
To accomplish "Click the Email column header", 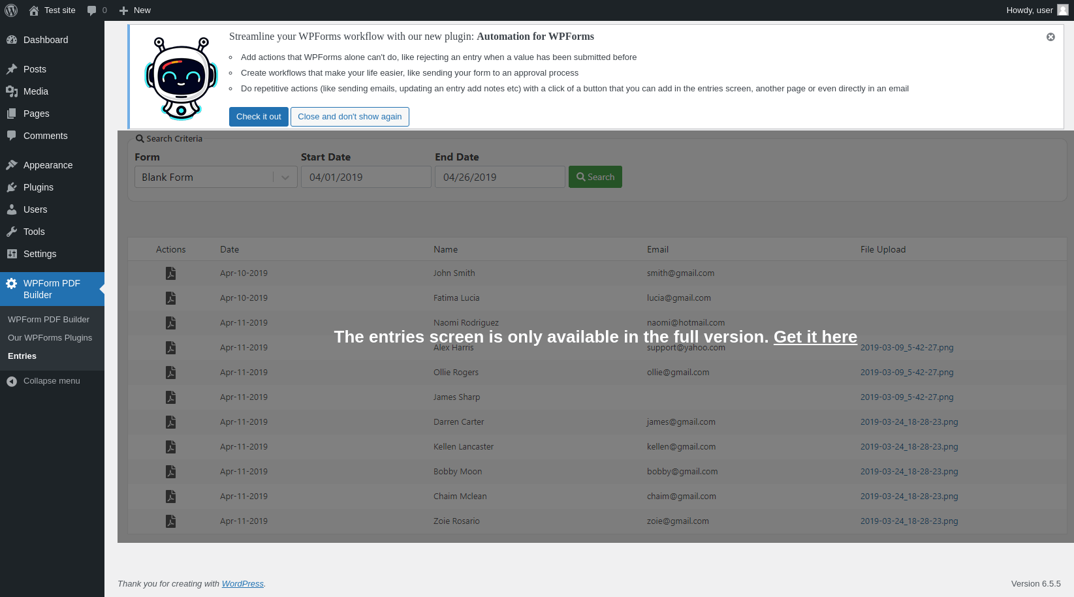I will pos(657,250).
